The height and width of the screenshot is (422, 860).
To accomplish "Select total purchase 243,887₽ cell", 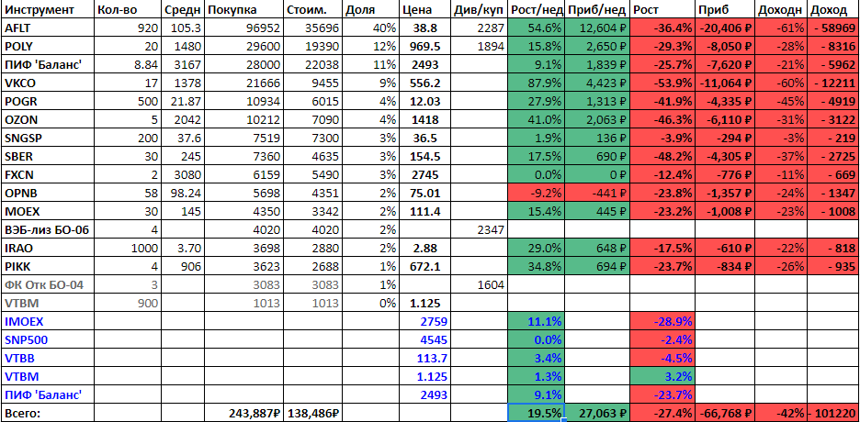I will 243,413.
